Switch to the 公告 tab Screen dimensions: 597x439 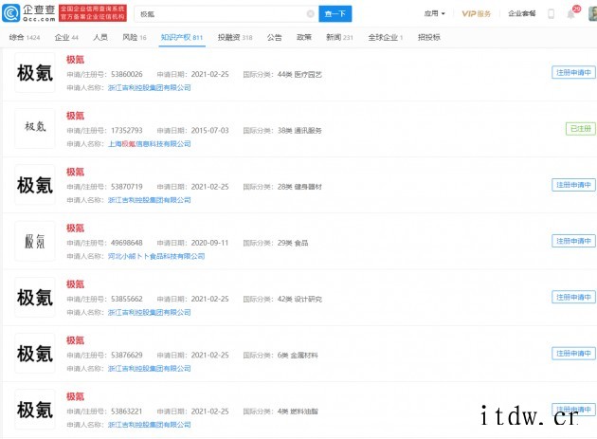[x=274, y=37]
